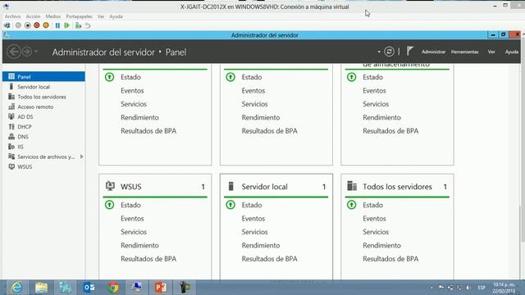Send Ctrl+Alt+Del using the VM toolbar icon
This screenshot has width=525, height=295.
(7, 25)
